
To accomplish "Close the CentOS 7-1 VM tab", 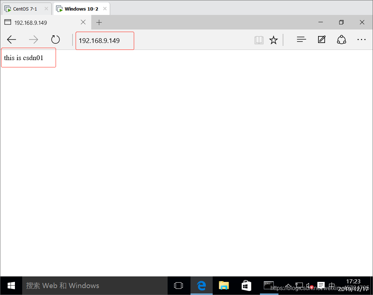I will [46, 9].
